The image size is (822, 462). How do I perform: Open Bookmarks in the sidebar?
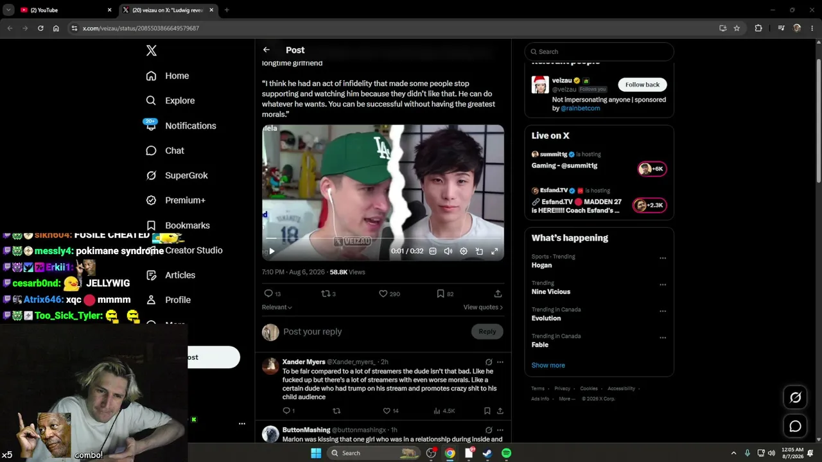tap(178, 225)
